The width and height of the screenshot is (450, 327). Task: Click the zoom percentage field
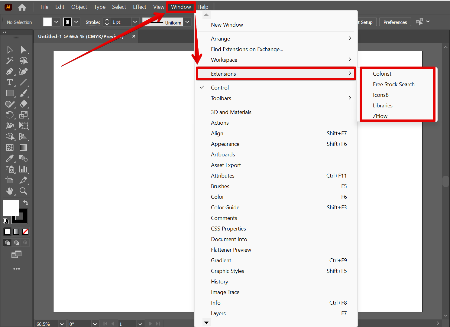click(45, 323)
